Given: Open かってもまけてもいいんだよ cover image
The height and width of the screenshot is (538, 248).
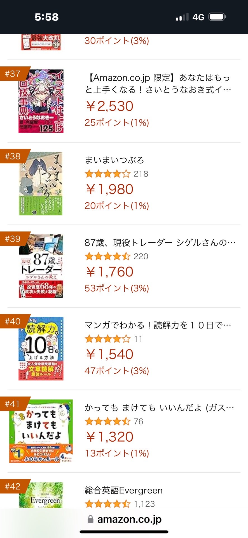Looking at the screenshot, I should (x=41, y=431).
